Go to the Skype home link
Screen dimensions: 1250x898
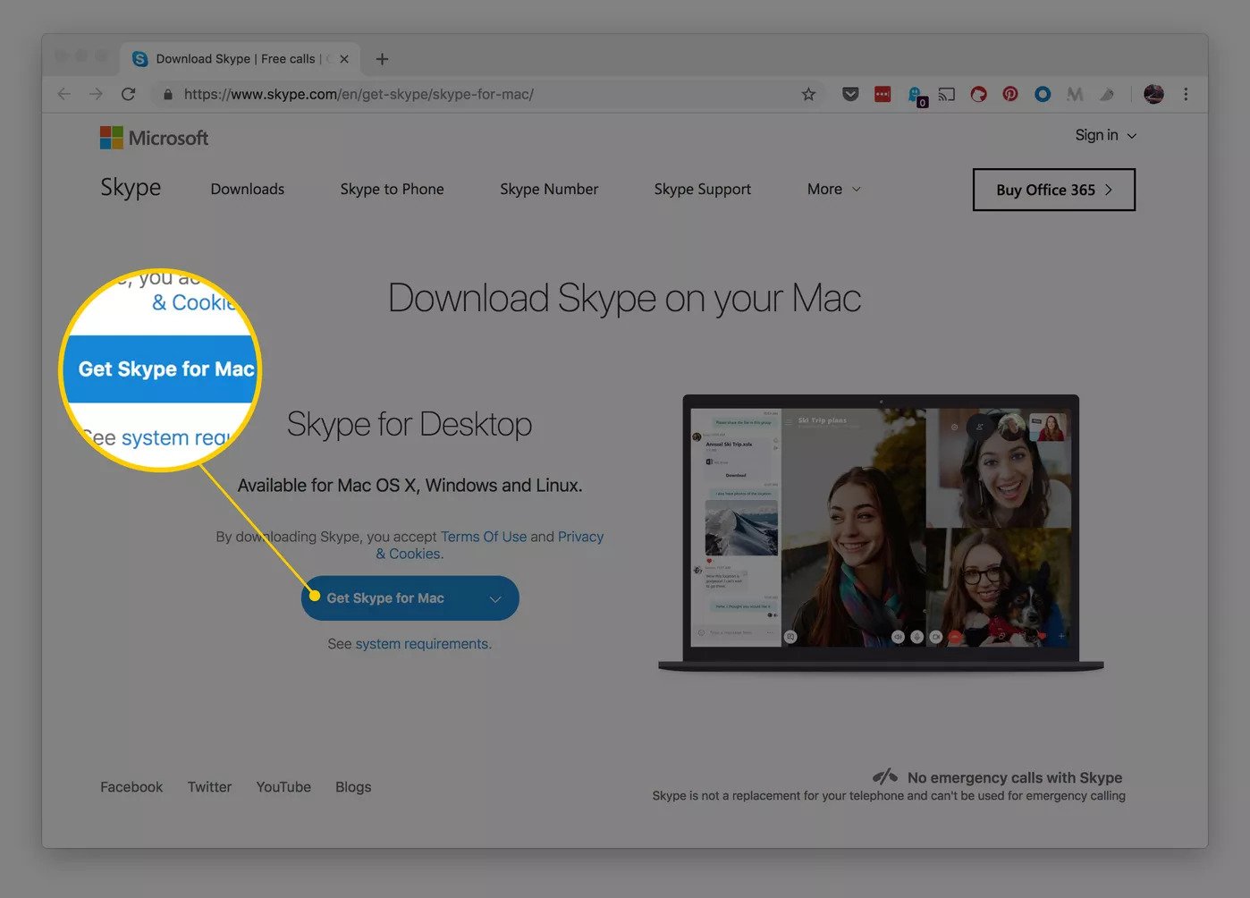[131, 188]
